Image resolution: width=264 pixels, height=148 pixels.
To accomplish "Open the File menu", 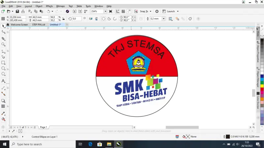I will (3, 6).
